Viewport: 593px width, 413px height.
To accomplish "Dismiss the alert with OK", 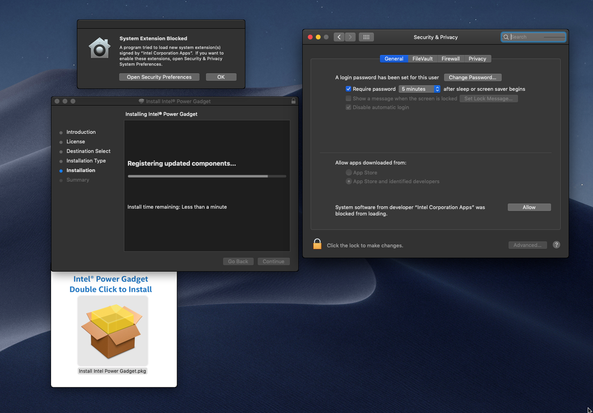I will click(221, 77).
